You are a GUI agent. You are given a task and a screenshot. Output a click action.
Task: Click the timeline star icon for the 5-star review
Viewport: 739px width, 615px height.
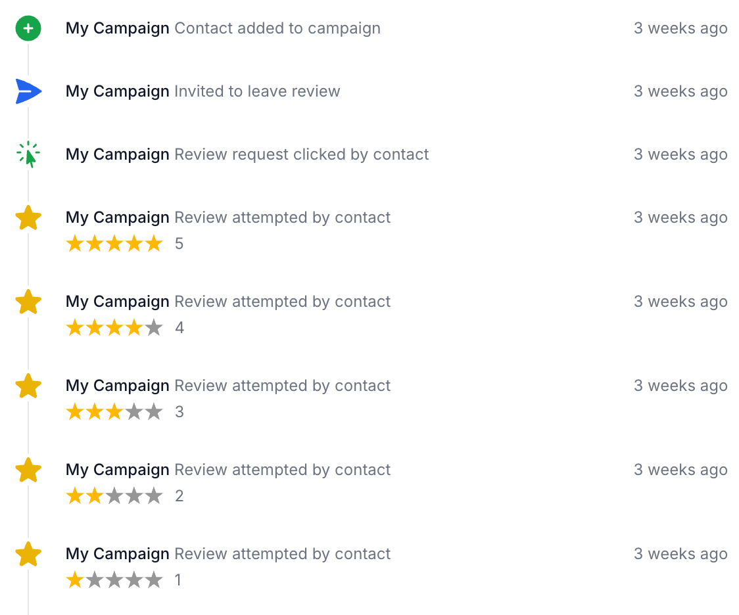pos(28,217)
